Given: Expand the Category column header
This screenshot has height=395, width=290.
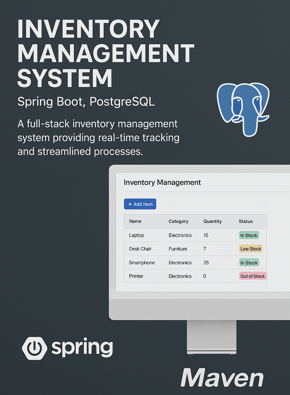Looking at the screenshot, I should tap(179, 221).
